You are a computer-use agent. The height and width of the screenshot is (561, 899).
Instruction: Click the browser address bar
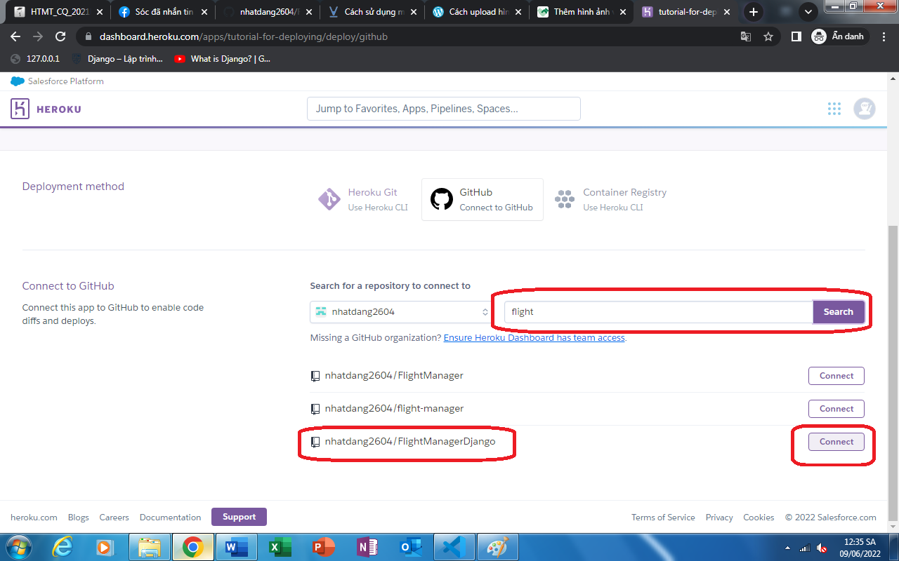pos(407,36)
